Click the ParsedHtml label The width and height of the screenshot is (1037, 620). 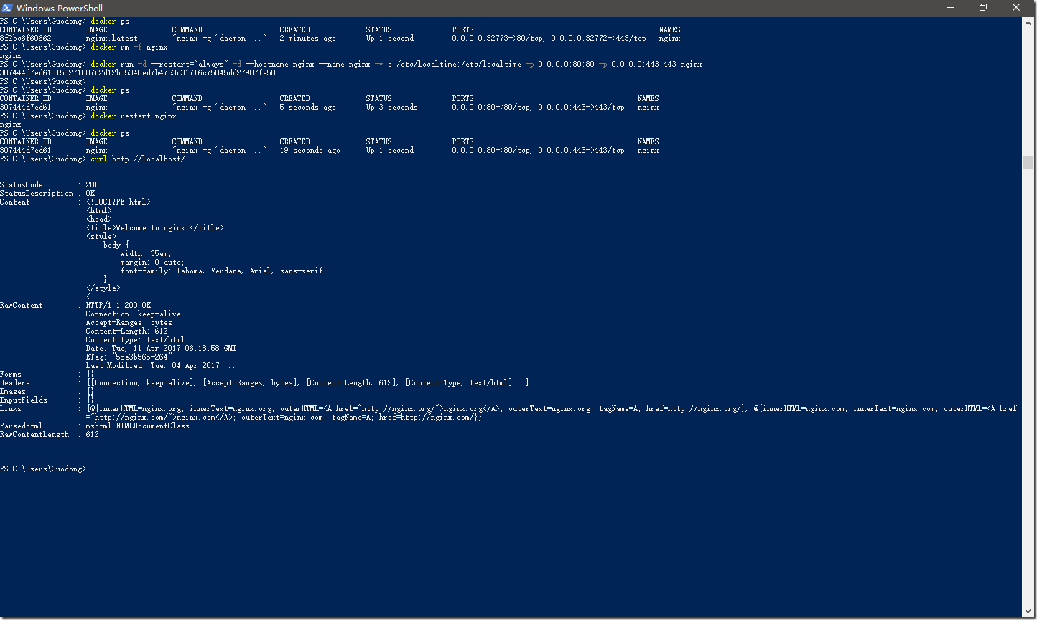click(22, 426)
